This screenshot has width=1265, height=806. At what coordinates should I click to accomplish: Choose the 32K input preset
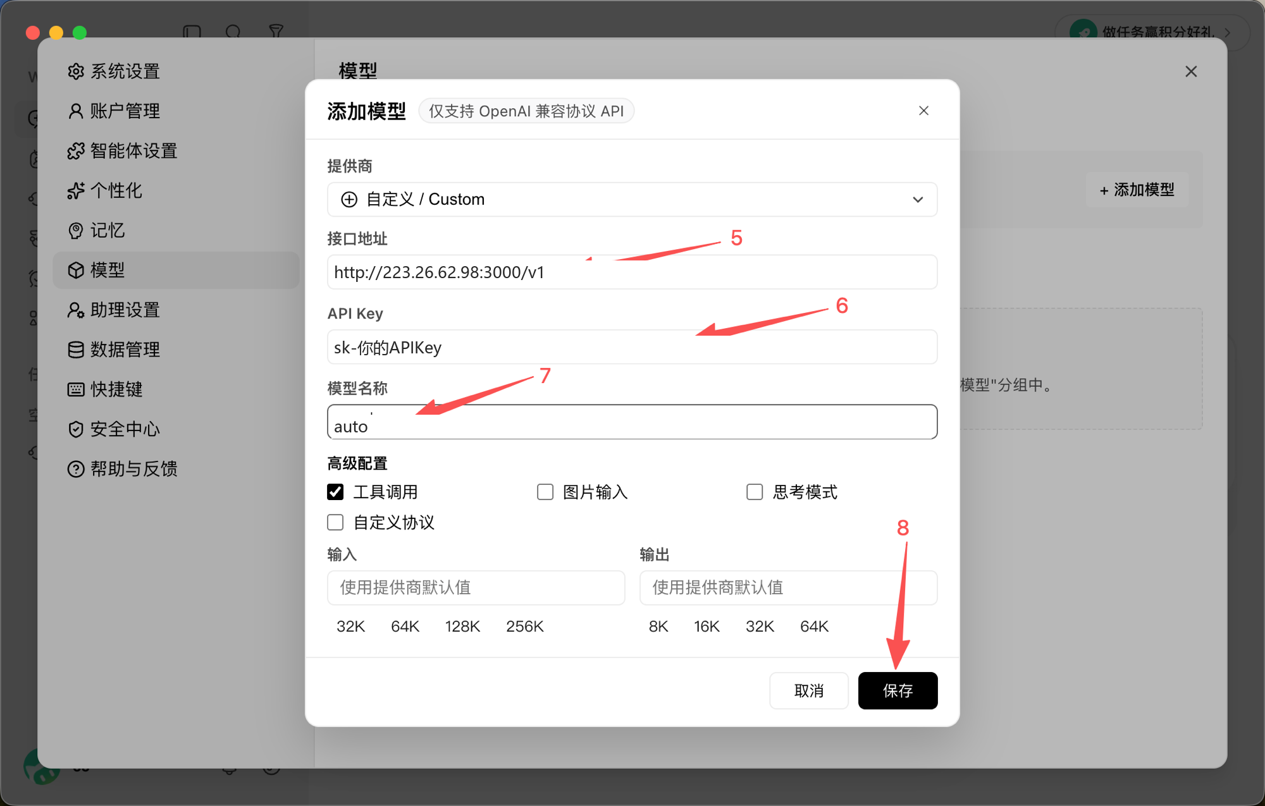pos(350,626)
